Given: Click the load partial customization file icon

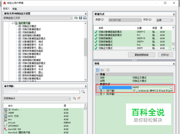Looking at the screenshot, I should tap(76, 18).
